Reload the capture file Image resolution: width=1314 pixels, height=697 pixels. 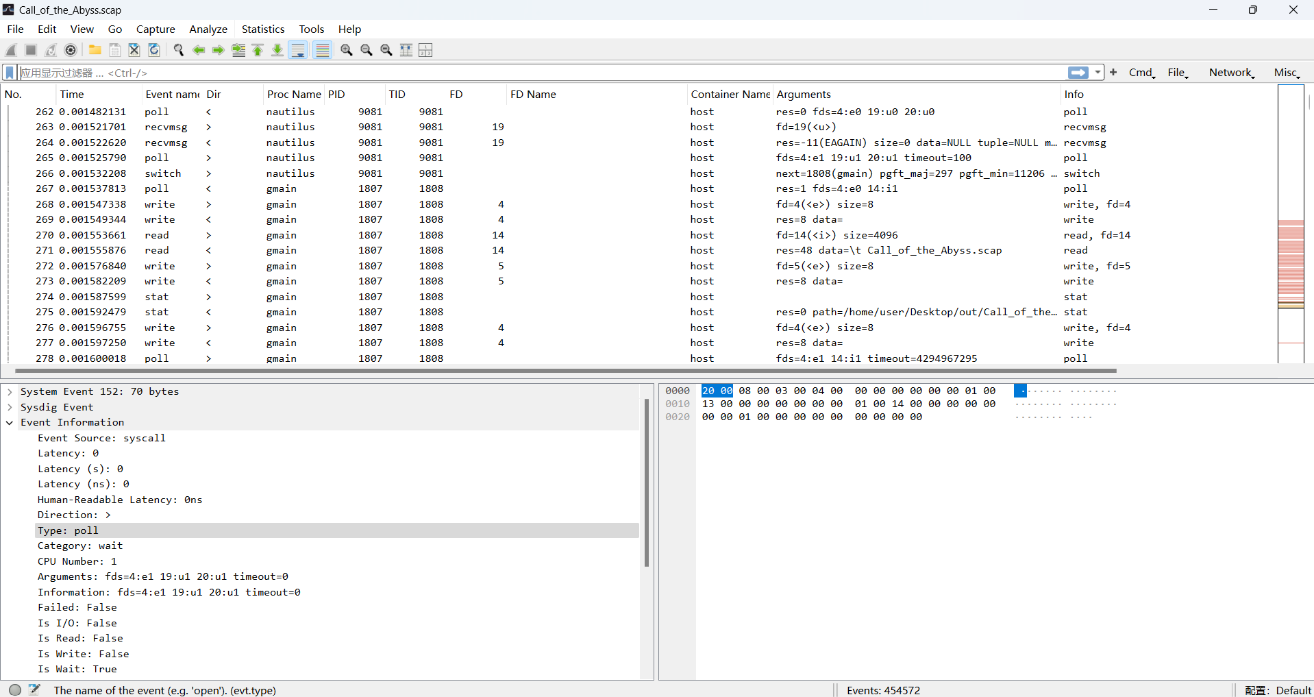154,50
